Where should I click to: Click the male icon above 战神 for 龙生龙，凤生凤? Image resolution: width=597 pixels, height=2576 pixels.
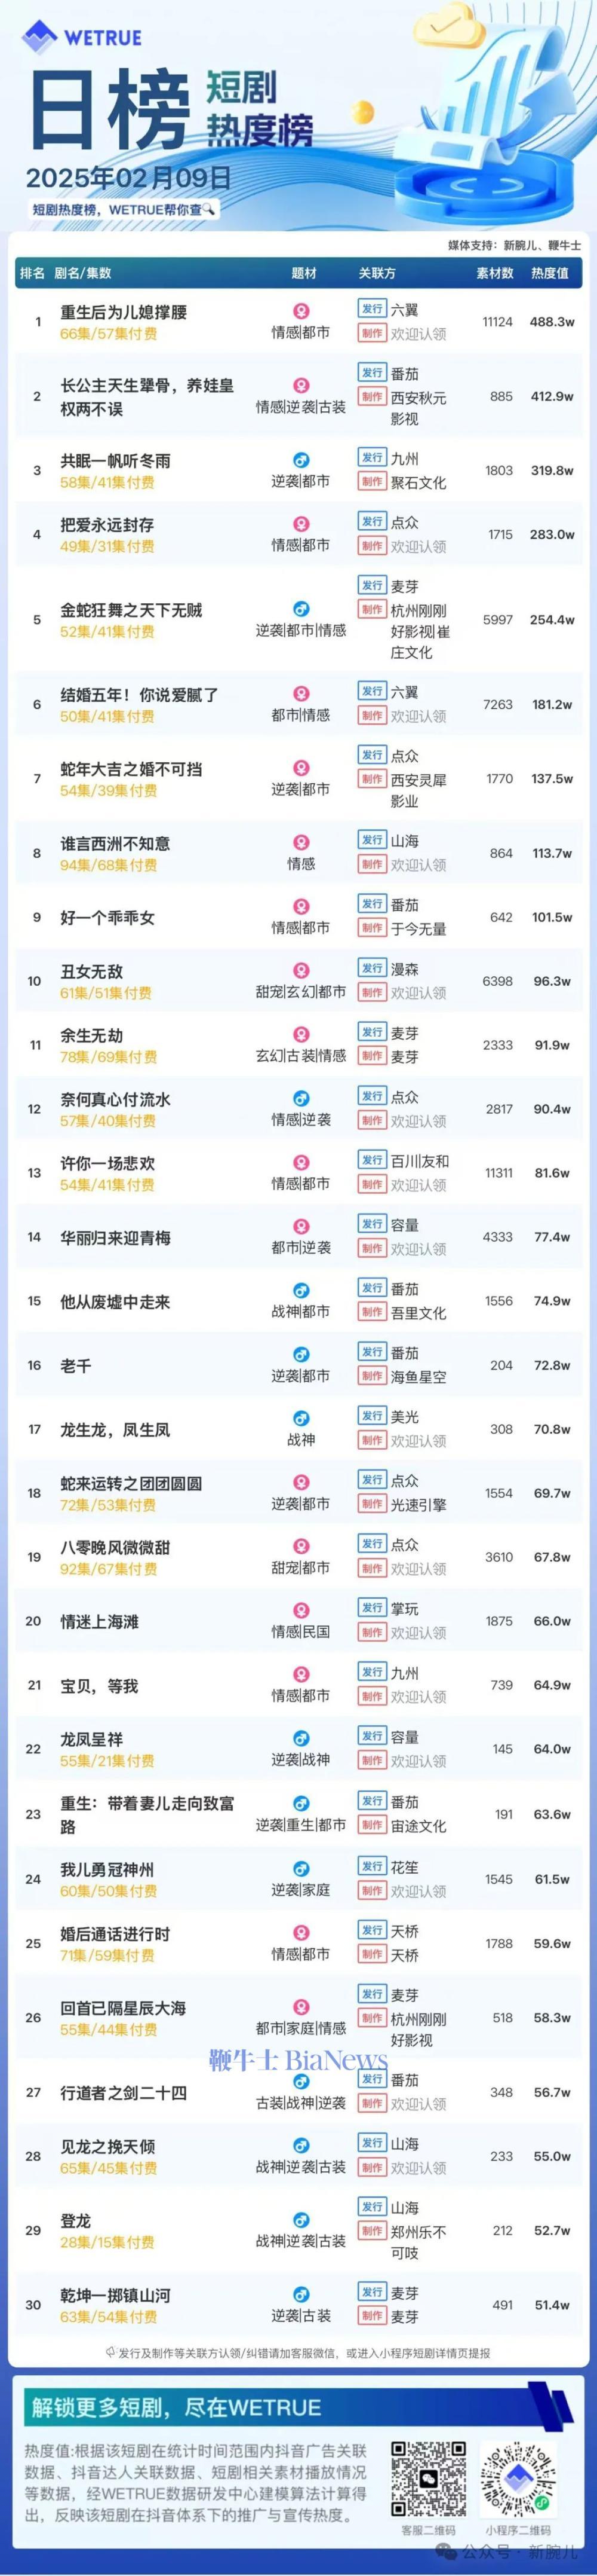coord(300,1418)
